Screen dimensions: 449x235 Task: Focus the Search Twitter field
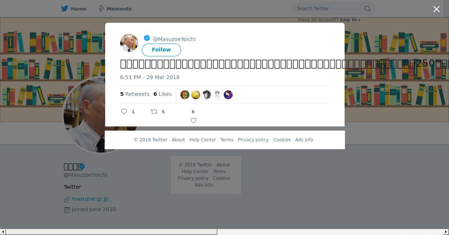(329, 9)
